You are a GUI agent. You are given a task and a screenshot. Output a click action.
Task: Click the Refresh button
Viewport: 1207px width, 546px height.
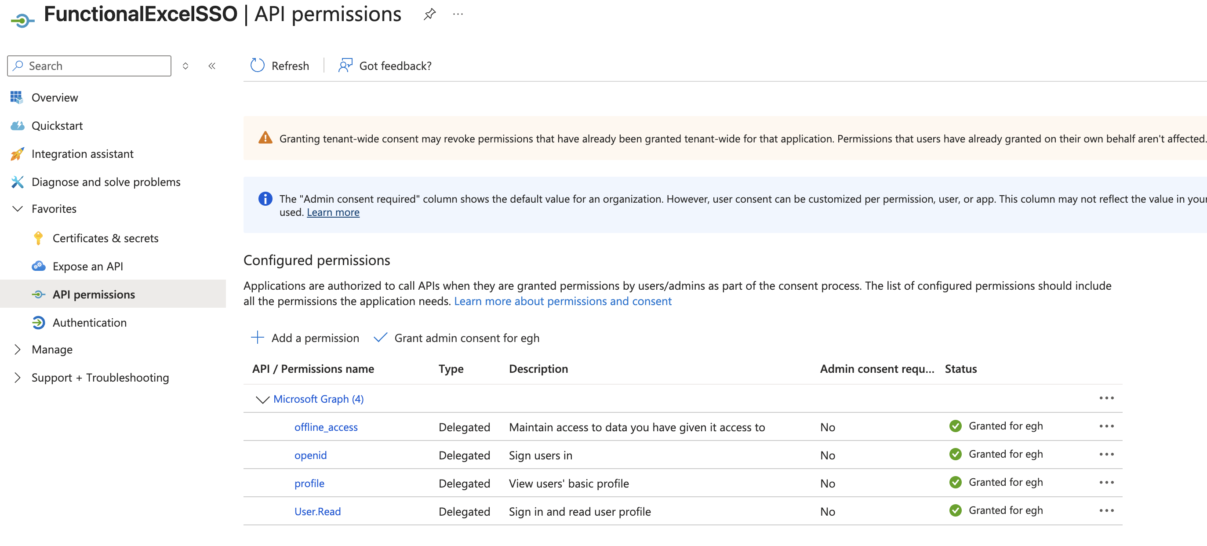(280, 66)
